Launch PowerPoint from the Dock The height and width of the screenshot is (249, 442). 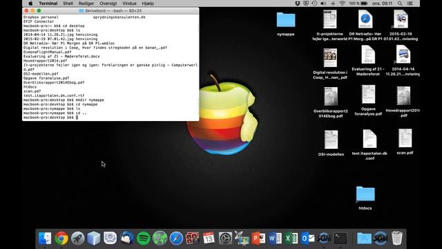[258, 238]
